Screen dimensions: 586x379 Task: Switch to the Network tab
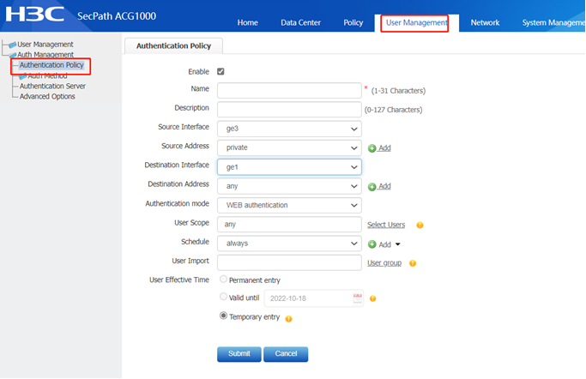(x=485, y=23)
